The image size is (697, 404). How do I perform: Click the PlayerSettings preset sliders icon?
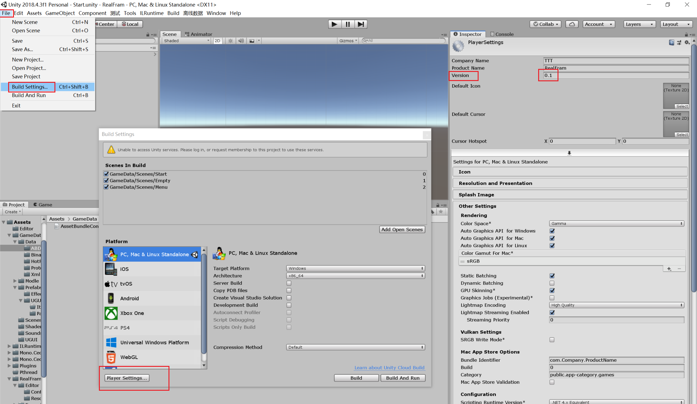(679, 43)
